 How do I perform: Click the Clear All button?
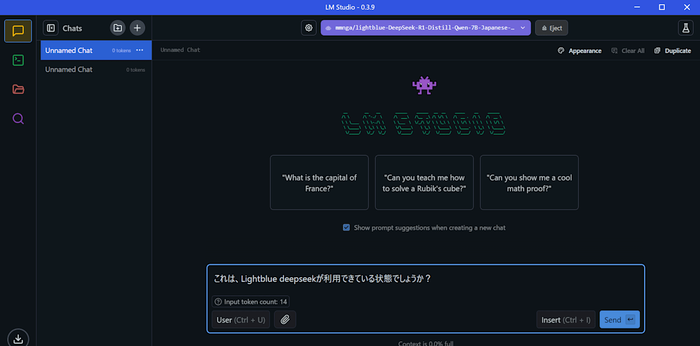point(628,51)
